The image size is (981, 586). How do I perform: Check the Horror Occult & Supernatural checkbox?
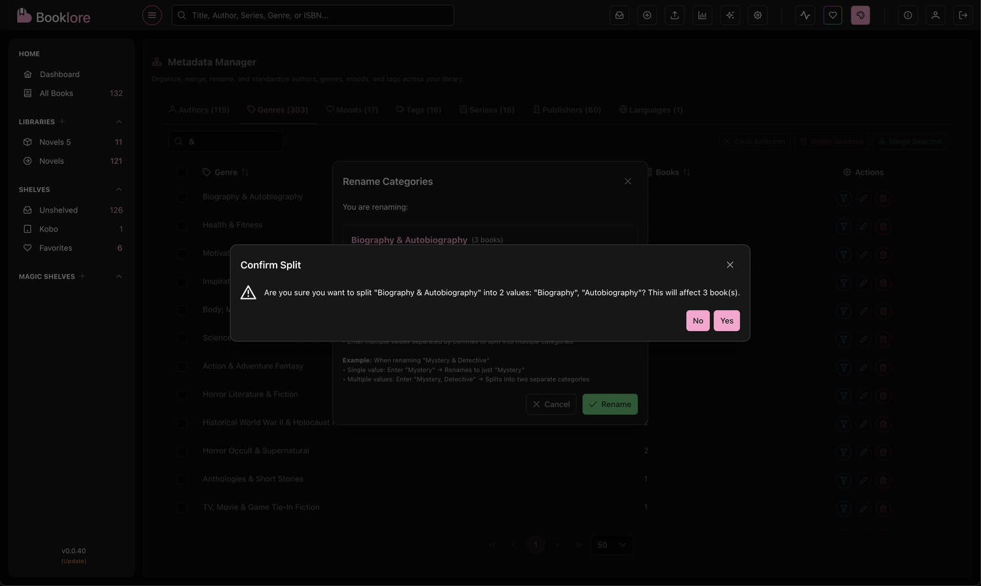pyautogui.click(x=182, y=451)
